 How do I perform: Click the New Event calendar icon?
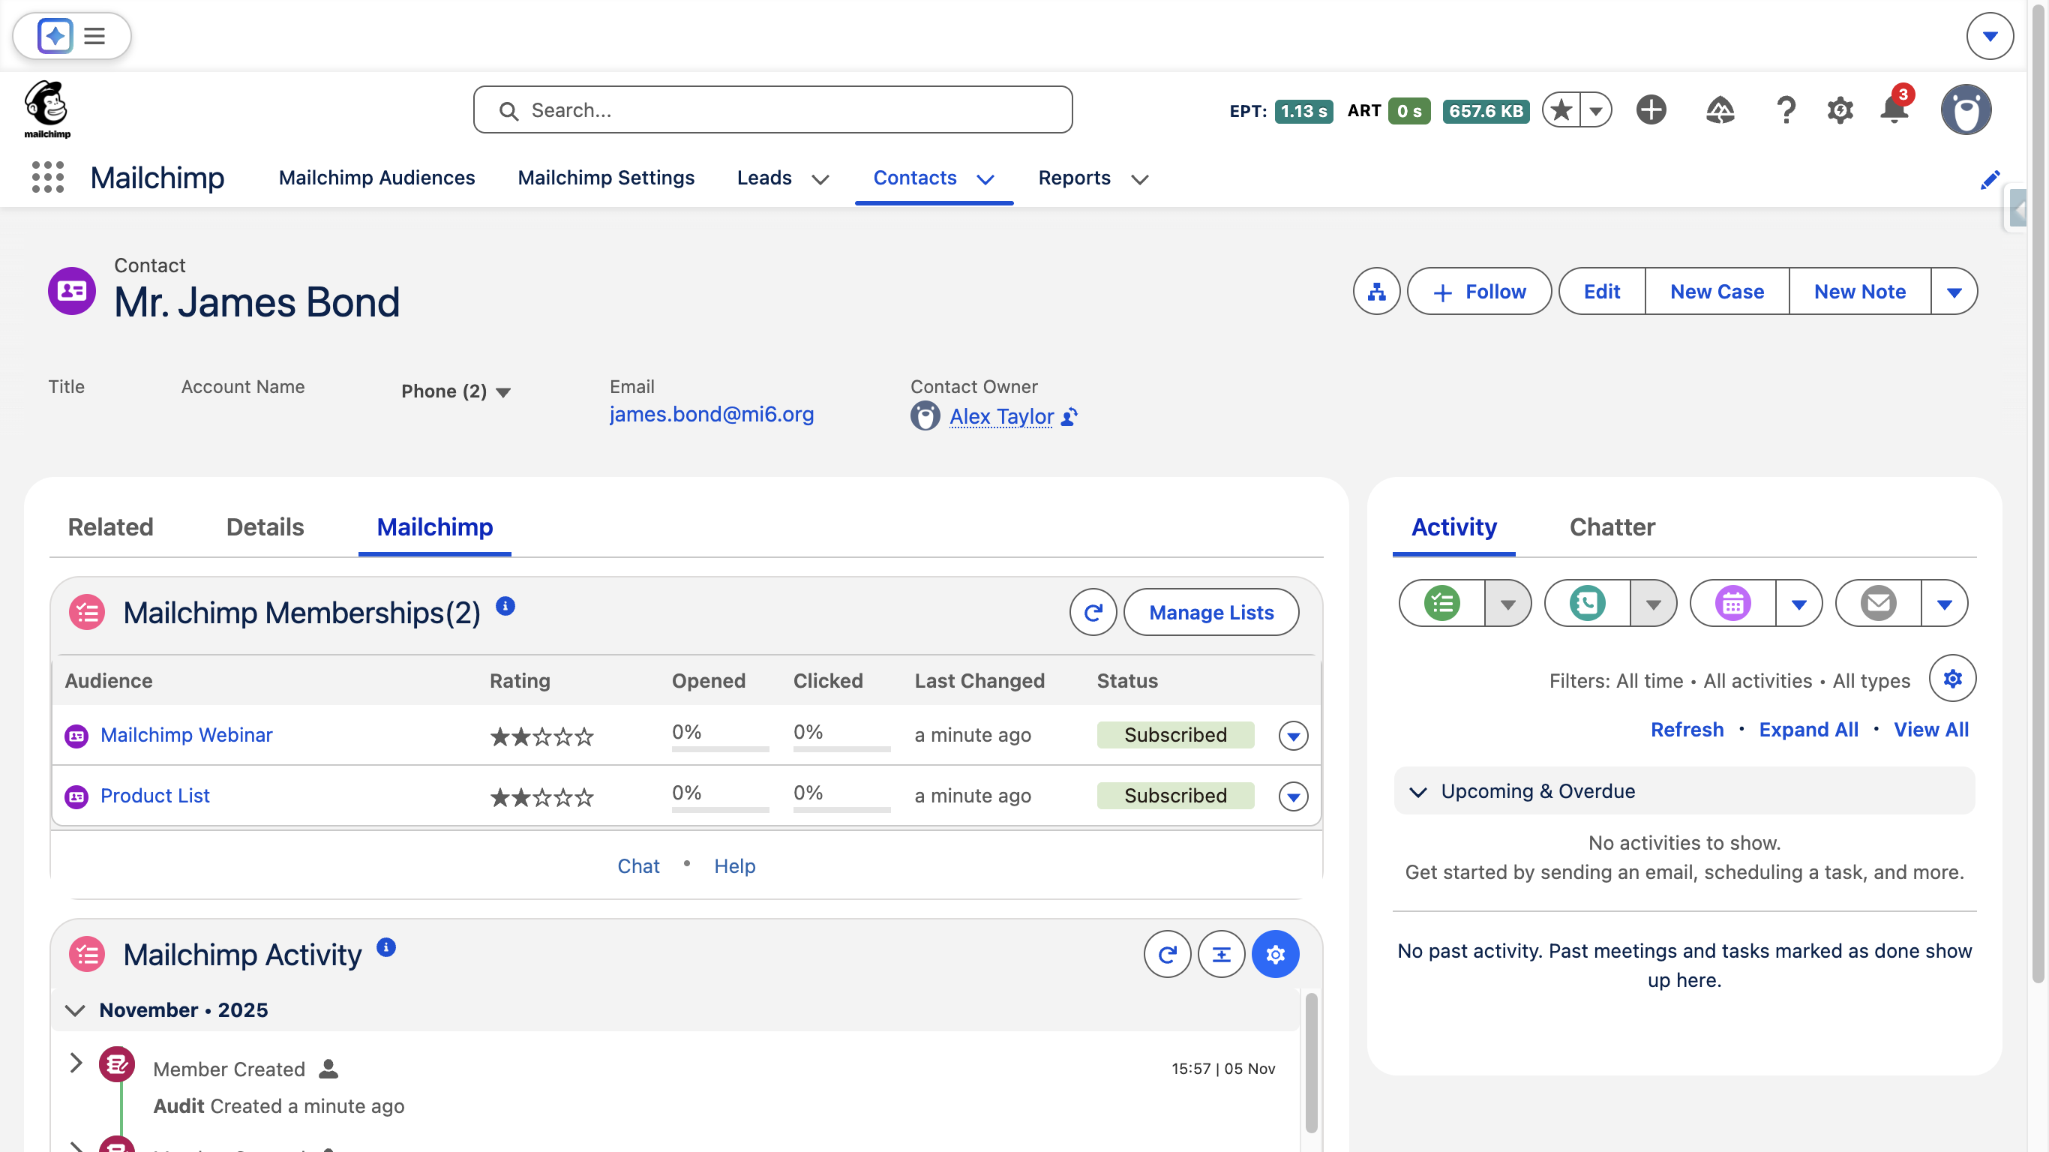pyautogui.click(x=1732, y=603)
